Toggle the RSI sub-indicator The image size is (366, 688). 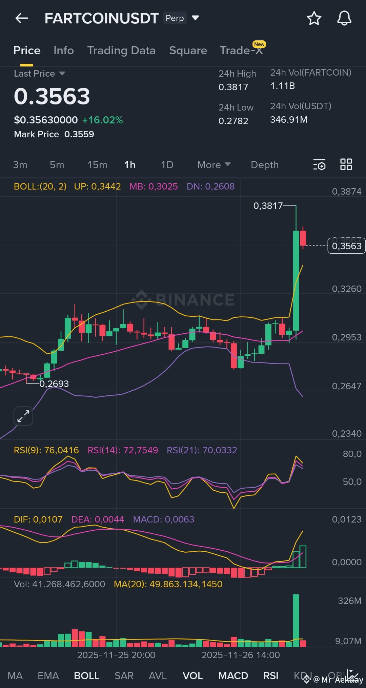click(271, 676)
